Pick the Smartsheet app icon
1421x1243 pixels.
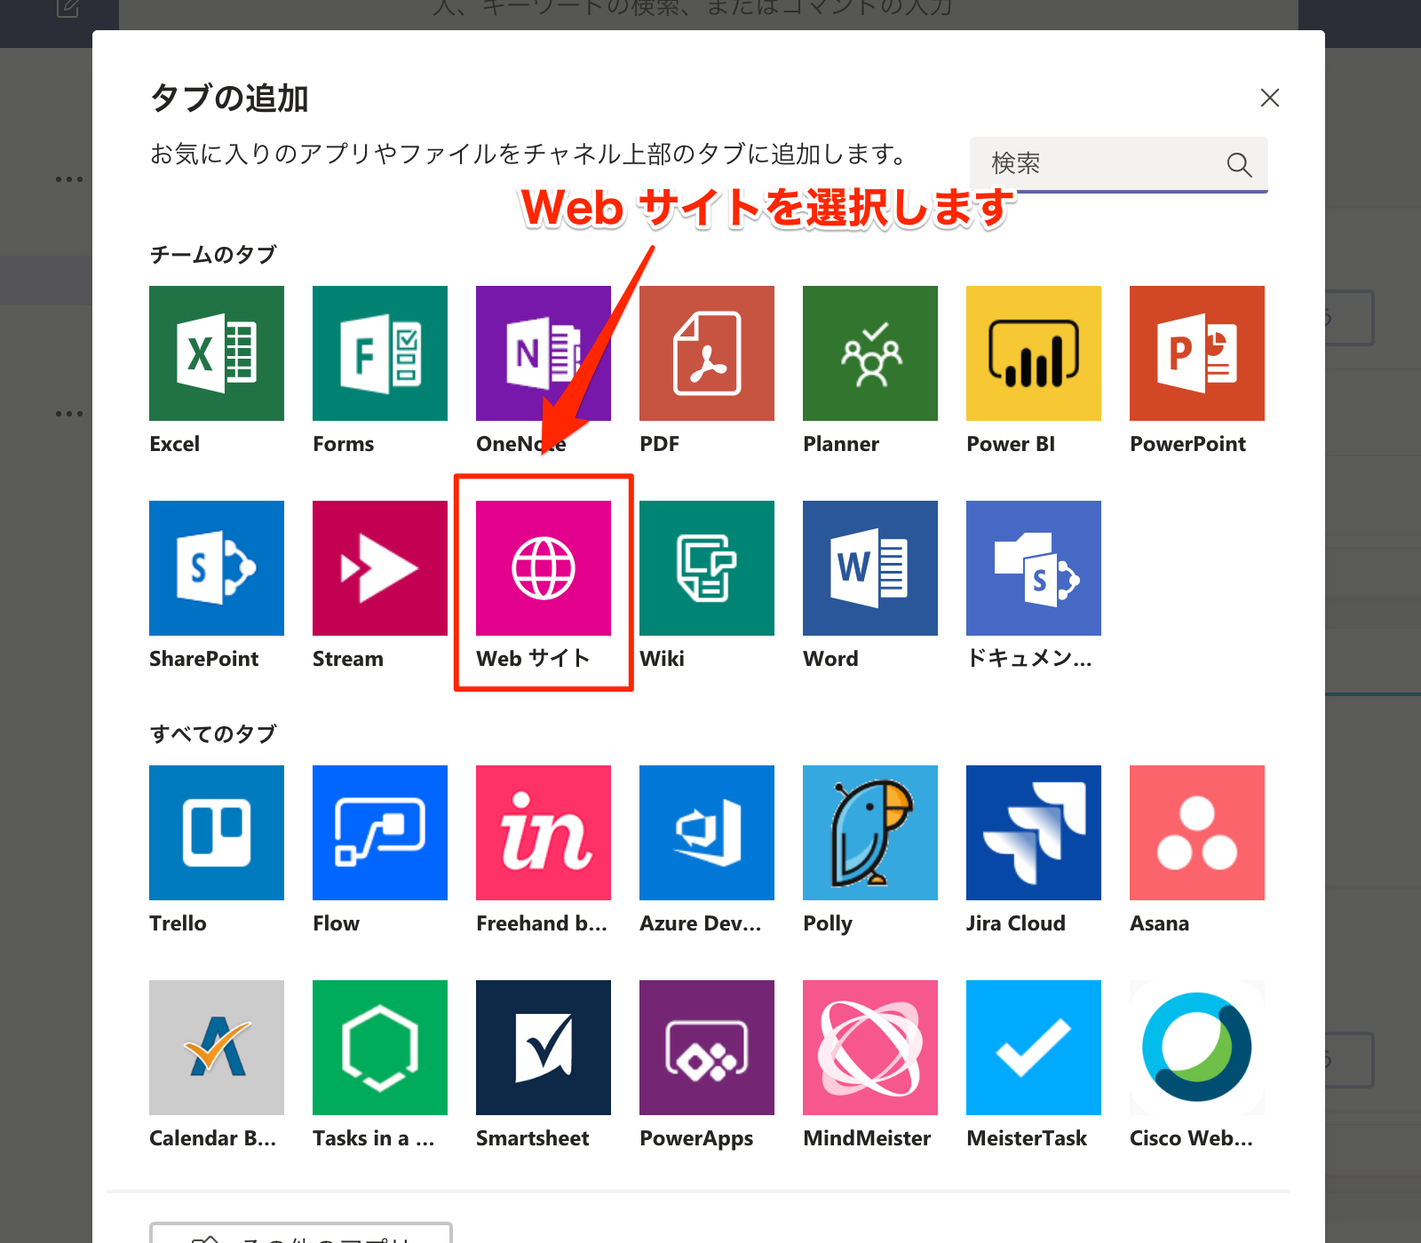click(544, 1048)
